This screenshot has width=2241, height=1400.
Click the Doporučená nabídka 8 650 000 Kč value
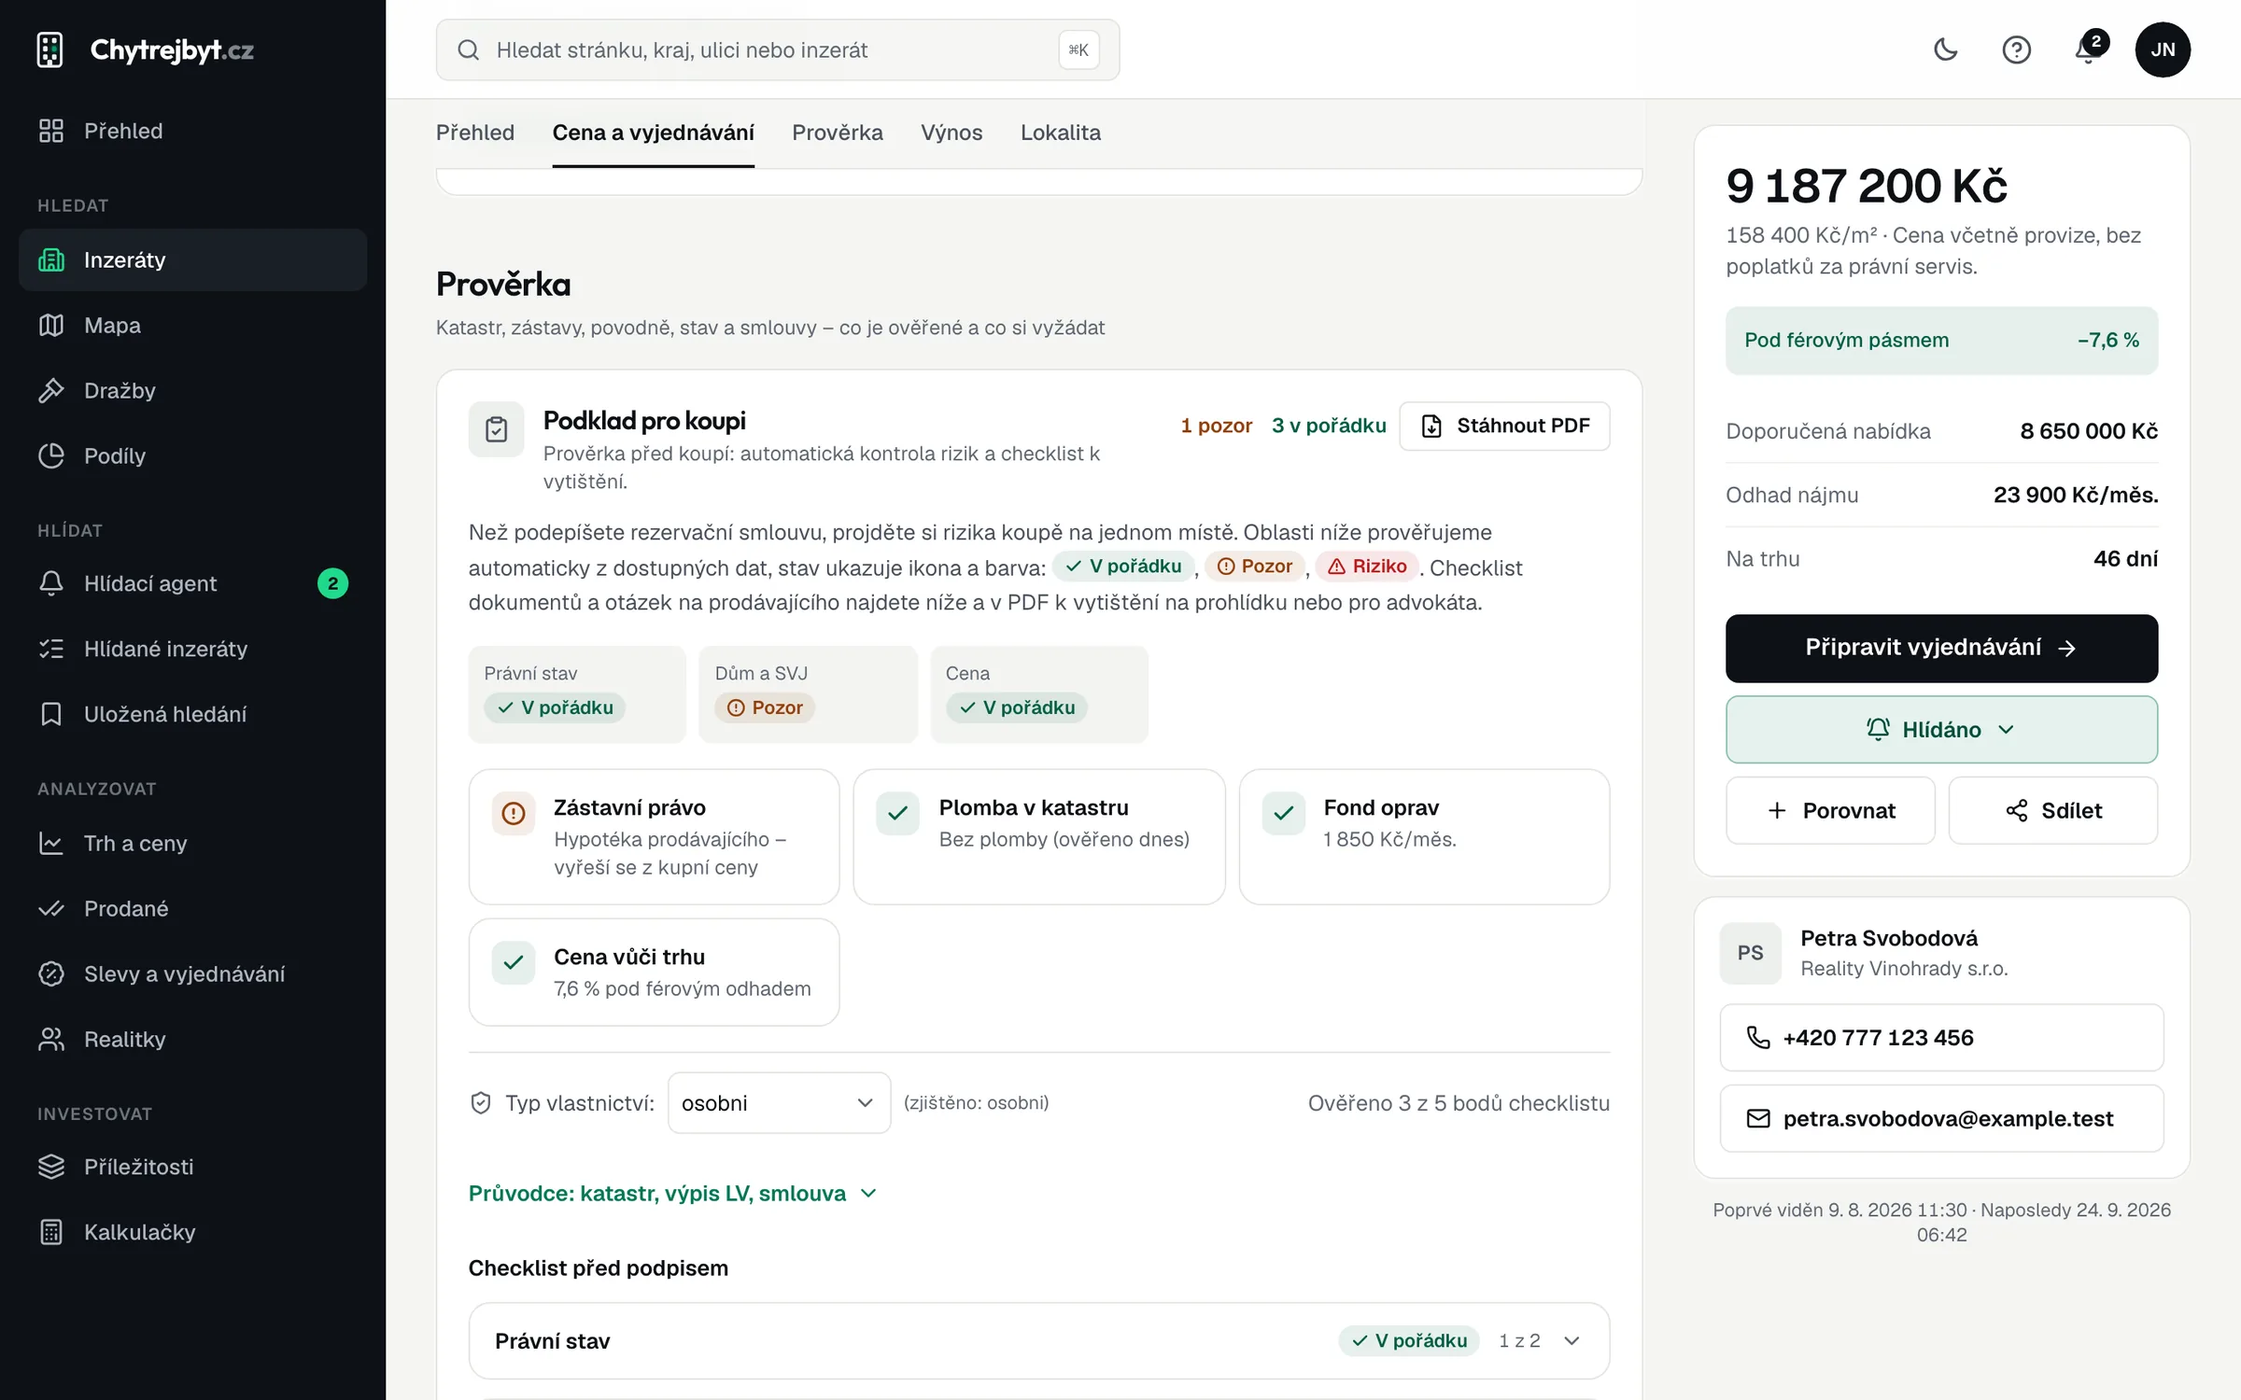coord(2089,431)
